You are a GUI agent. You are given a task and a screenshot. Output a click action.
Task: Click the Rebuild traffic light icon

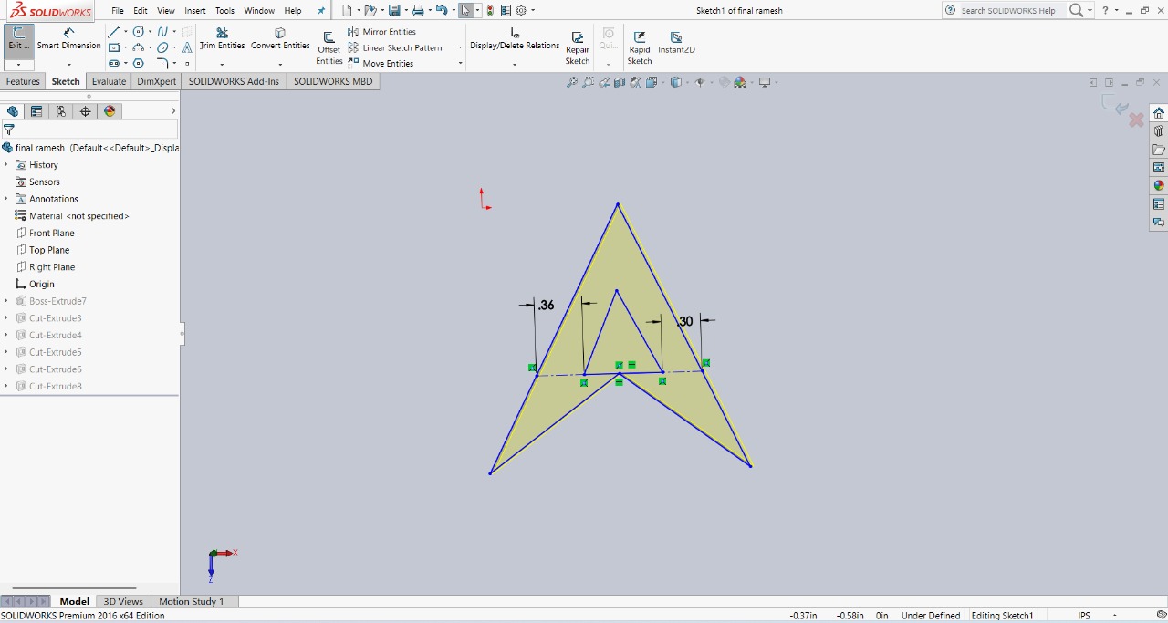click(490, 11)
